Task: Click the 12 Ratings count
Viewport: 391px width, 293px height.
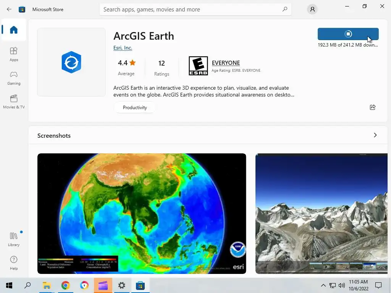Action: coord(162,67)
